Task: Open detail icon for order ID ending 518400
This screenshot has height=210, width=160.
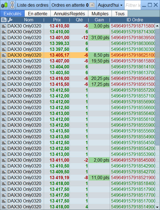Action: (4, 183)
